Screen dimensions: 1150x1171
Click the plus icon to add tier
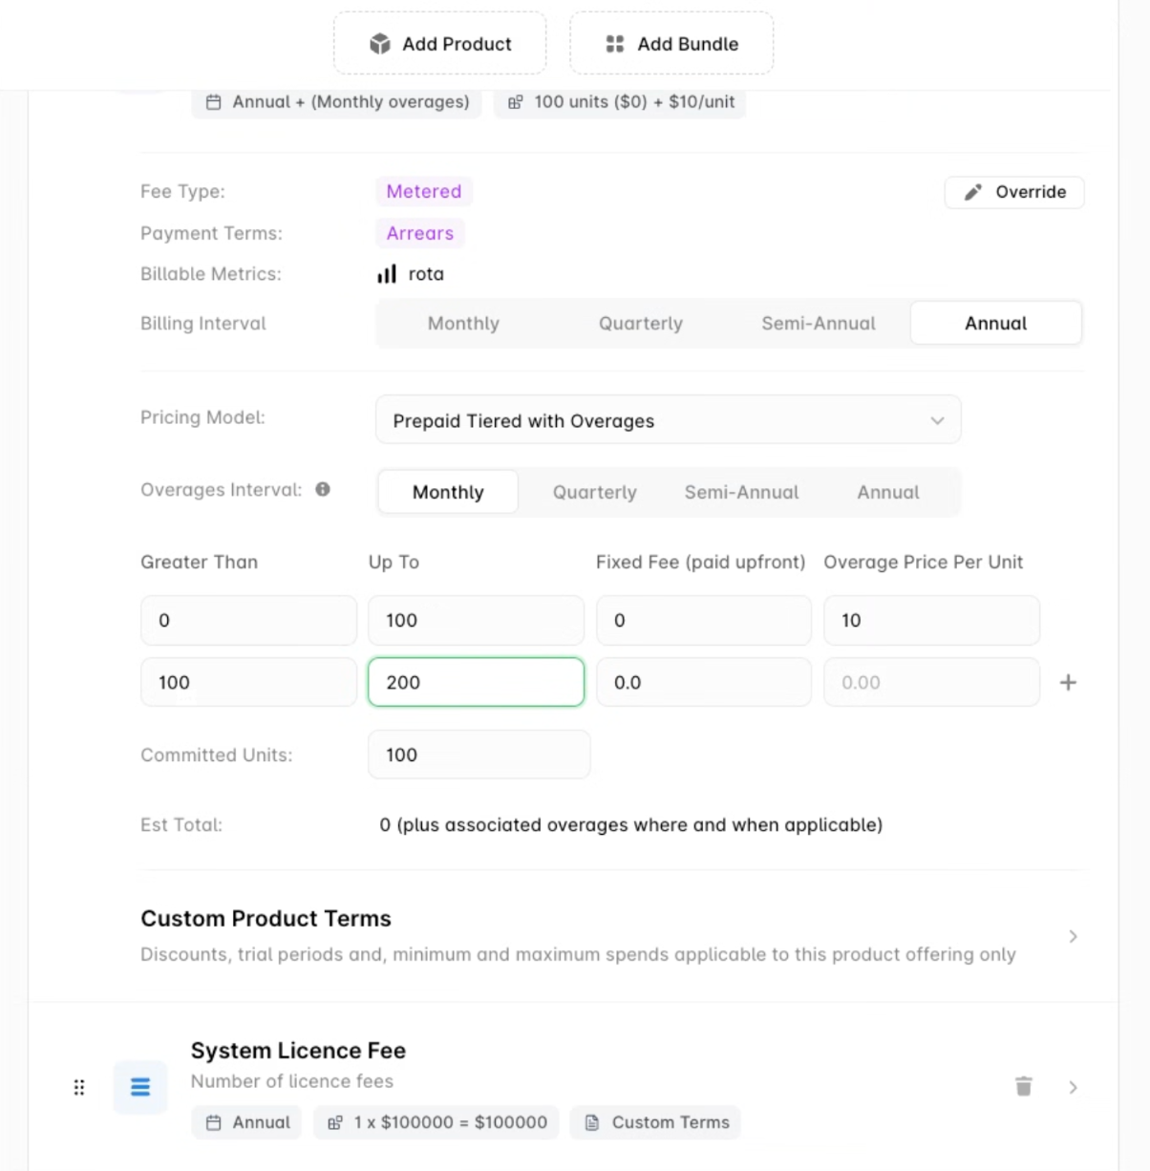(x=1068, y=682)
